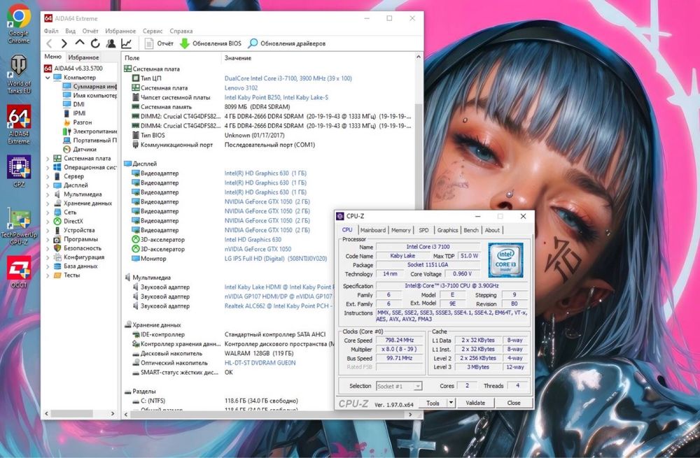Select the База данных tree item

point(76,266)
